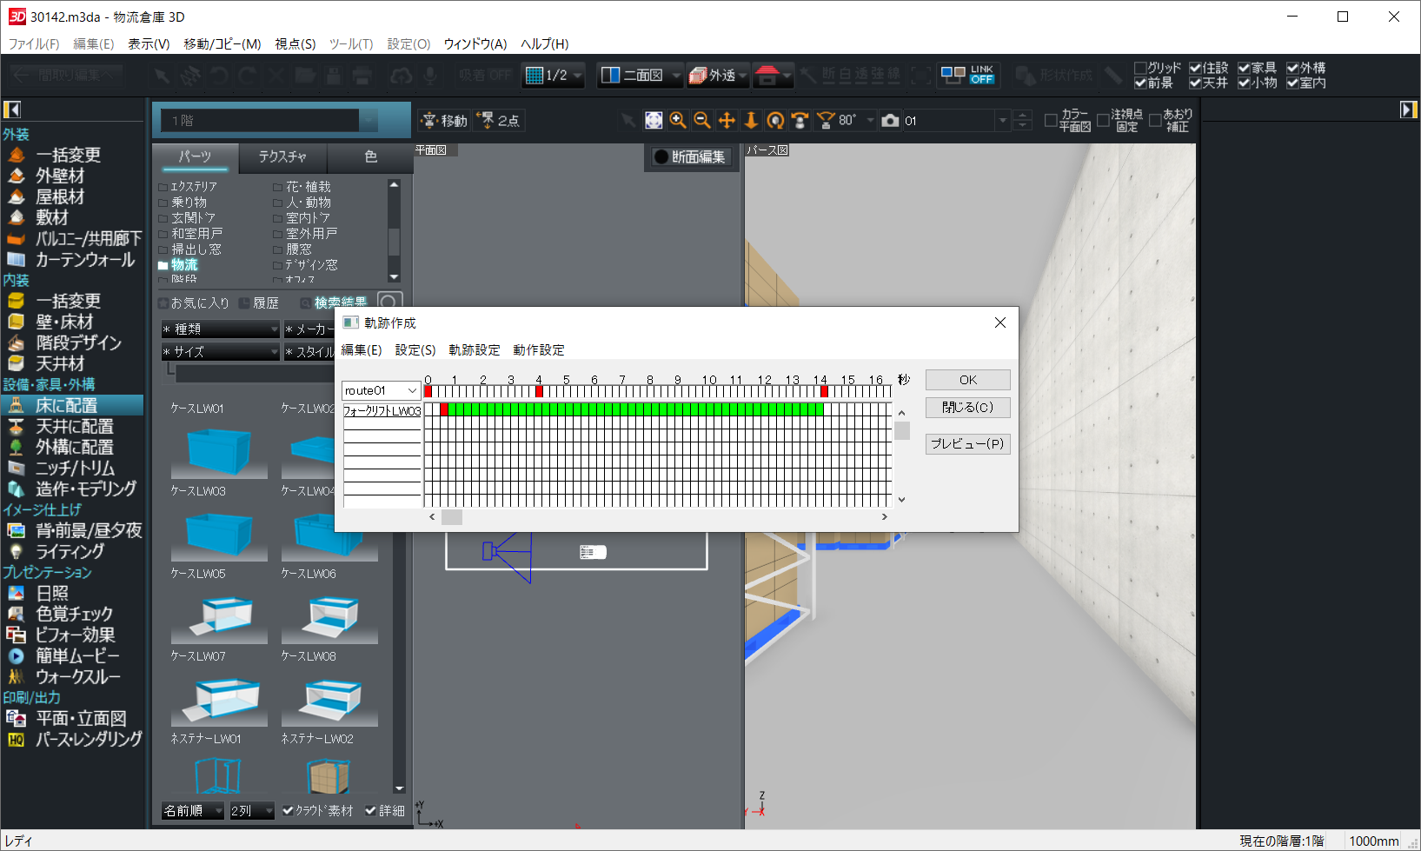Click the fit-to-view icon

pos(654,121)
